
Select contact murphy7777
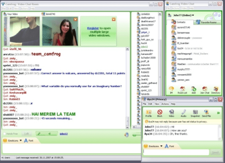[x=181, y=69]
